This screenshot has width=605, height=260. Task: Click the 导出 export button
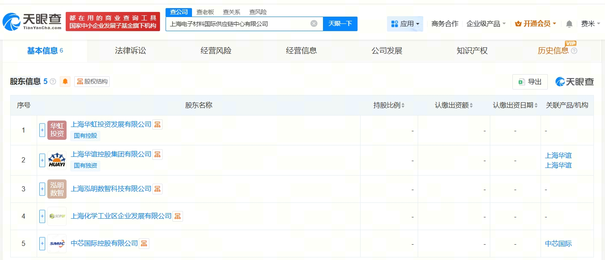coord(530,82)
